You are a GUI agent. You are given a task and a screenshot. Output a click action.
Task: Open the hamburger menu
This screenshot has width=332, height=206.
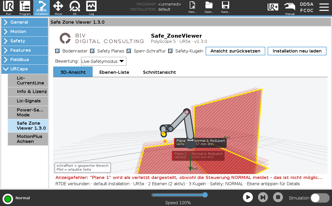click(324, 7)
